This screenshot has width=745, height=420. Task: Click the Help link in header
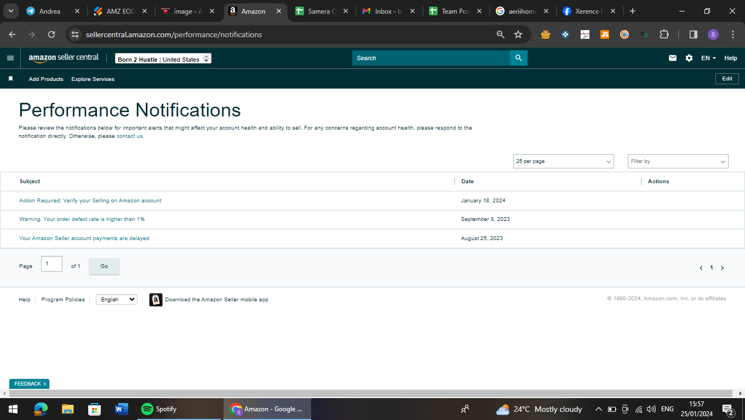pos(731,58)
